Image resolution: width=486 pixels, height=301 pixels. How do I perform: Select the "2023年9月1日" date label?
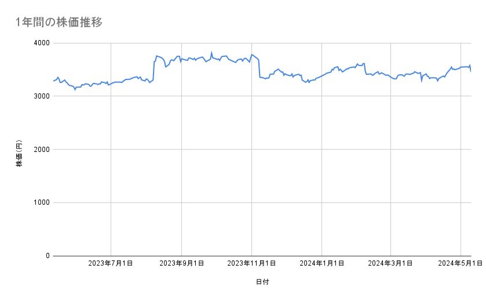[x=181, y=264]
